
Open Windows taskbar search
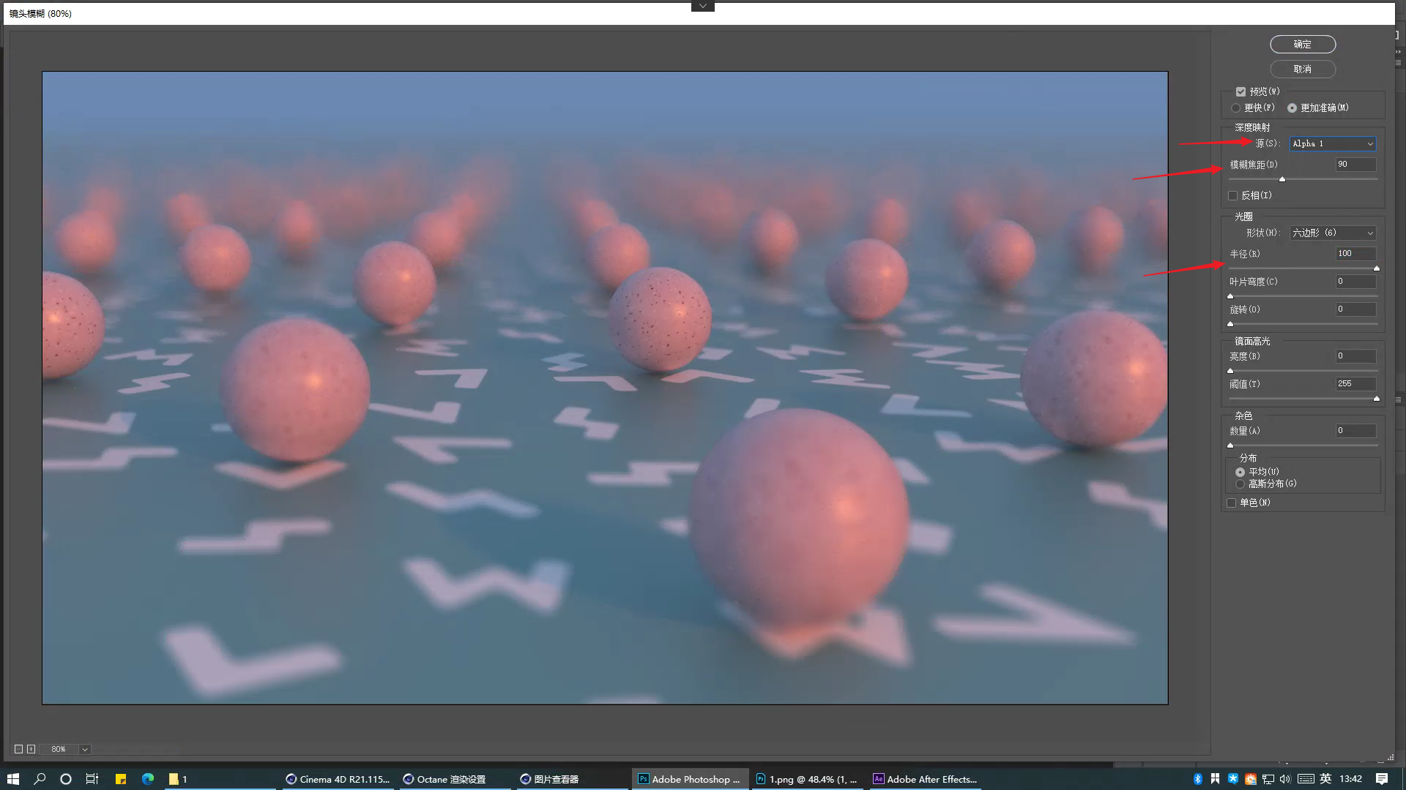click(40, 779)
